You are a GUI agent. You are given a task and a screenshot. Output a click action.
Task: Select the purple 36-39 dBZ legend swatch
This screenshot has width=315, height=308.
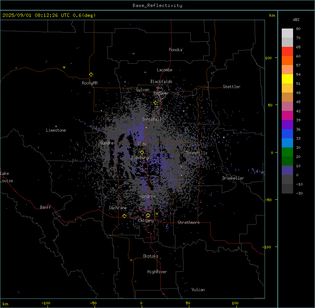[287, 125]
